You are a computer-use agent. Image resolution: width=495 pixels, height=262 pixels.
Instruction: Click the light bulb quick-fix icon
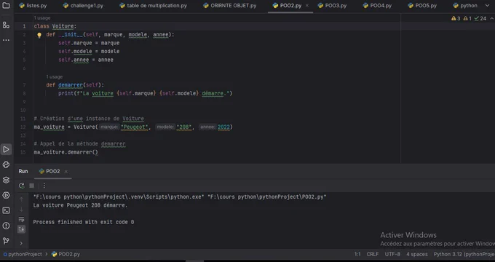[39, 36]
